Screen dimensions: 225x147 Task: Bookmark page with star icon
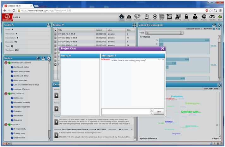point(210,10)
